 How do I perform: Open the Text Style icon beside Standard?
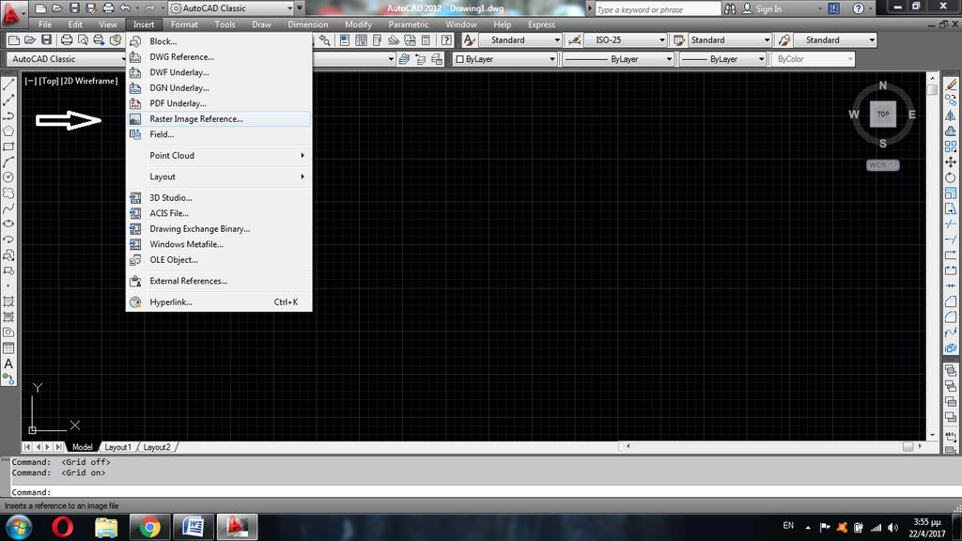(x=470, y=39)
